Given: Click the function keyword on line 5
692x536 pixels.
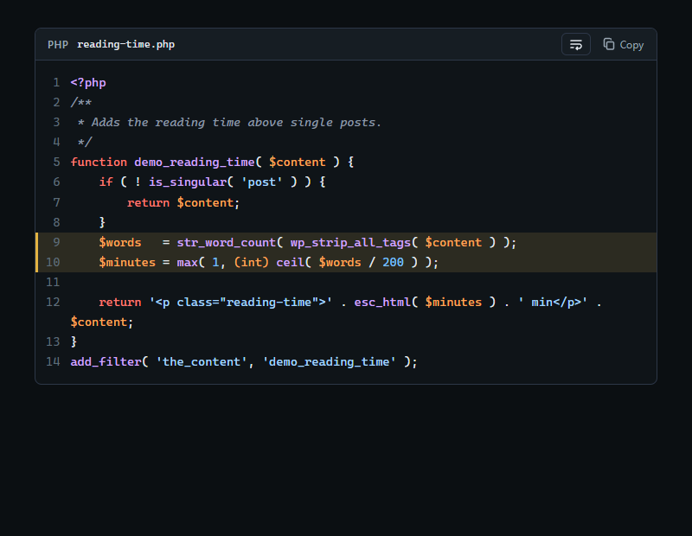Looking at the screenshot, I should pos(99,162).
